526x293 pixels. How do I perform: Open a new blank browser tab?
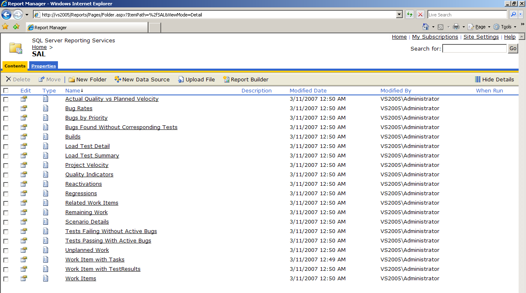(x=155, y=28)
